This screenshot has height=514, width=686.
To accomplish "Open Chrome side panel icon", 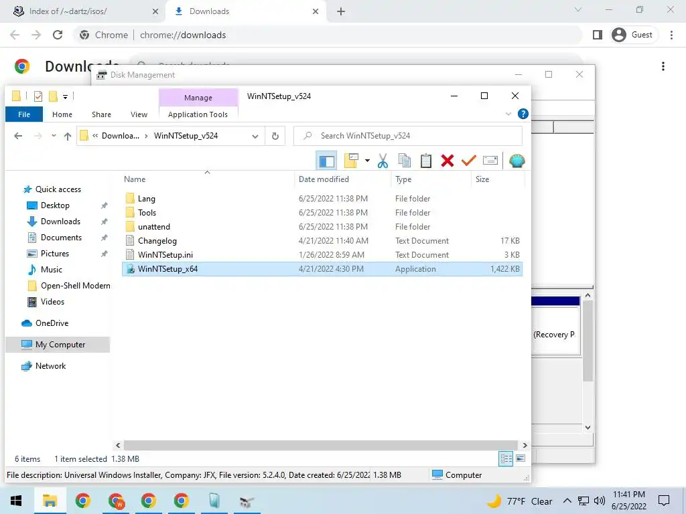I will (x=597, y=35).
